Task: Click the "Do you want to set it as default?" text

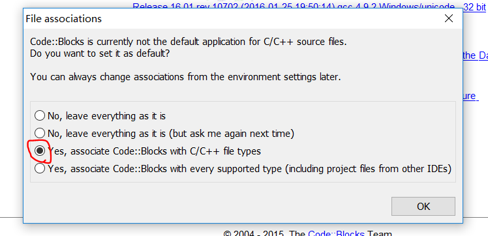Action: point(100,53)
